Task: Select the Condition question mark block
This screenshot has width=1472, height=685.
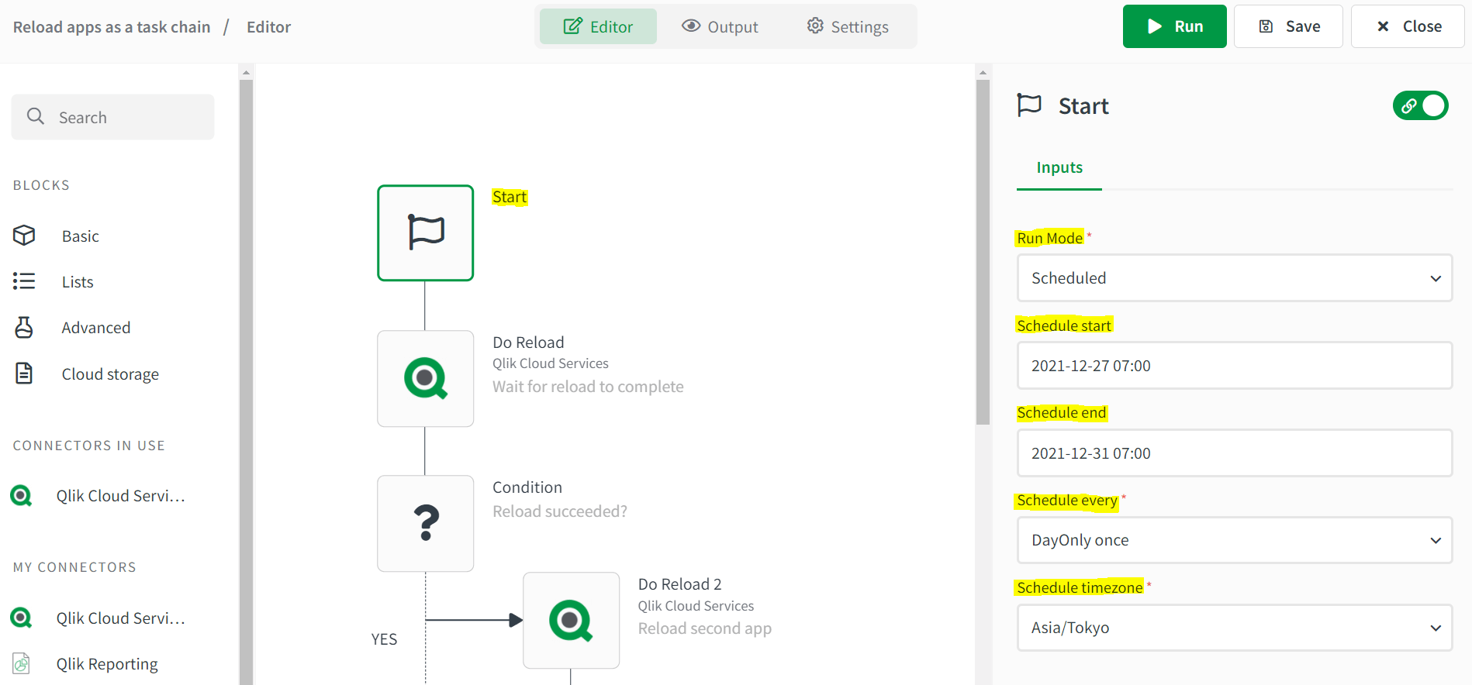Action: pos(425,523)
